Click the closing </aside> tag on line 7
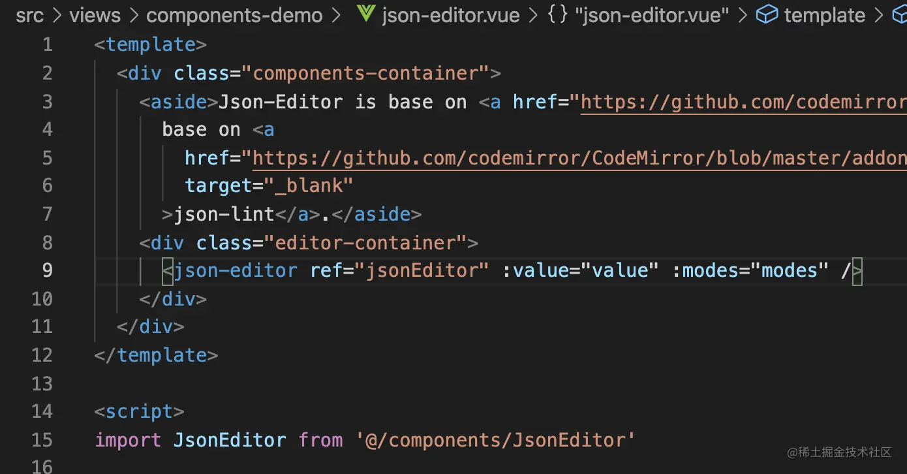 coord(377,214)
